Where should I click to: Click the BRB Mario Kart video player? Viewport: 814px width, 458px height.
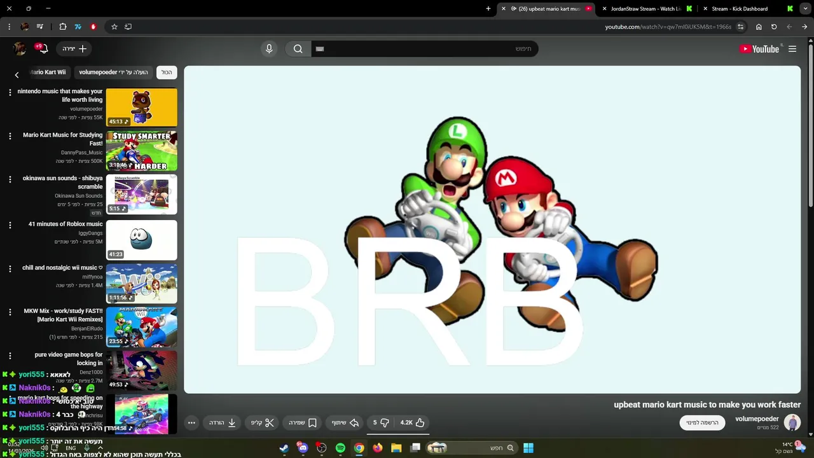492,230
